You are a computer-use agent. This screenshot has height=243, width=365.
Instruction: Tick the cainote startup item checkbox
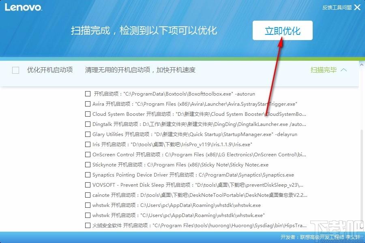(88, 195)
